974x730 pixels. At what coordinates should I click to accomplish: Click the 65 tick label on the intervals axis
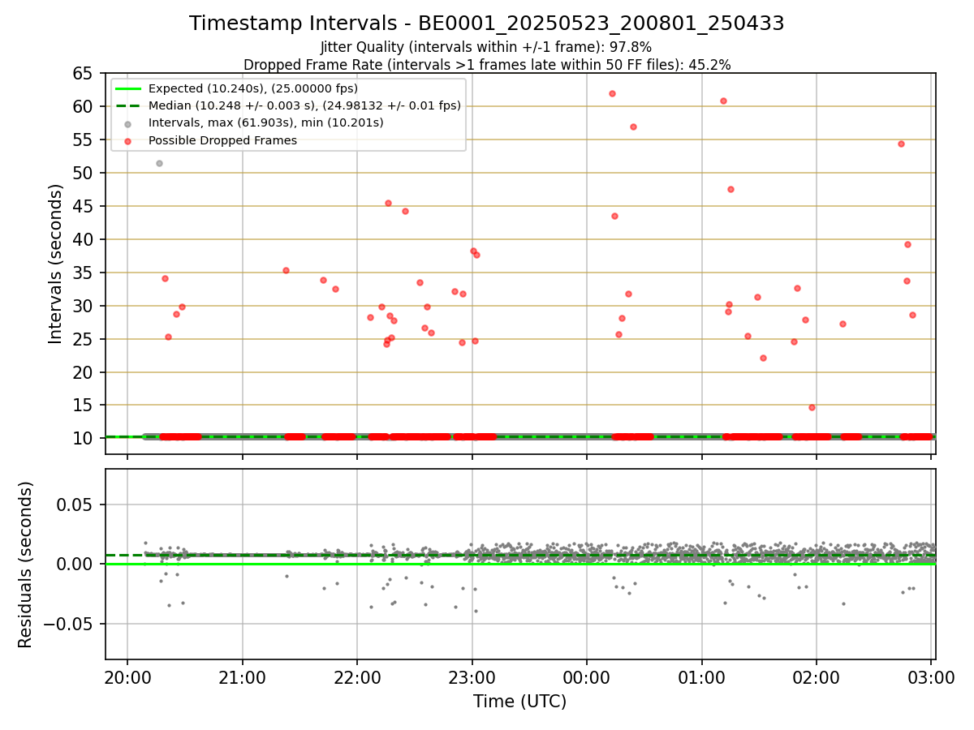tap(84, 74)
